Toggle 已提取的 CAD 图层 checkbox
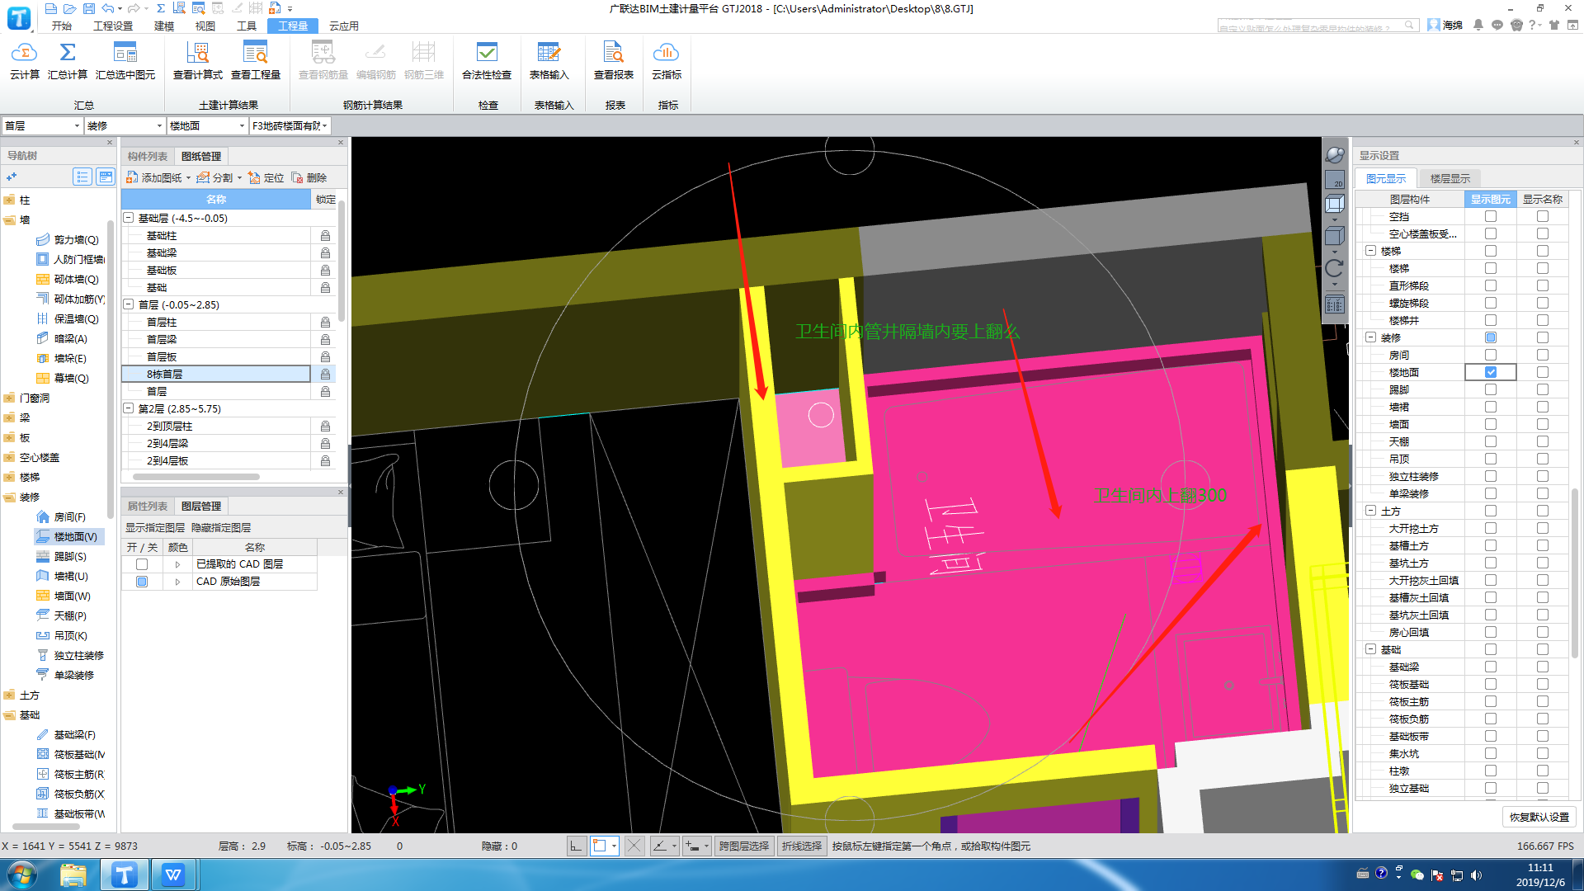Screen dimensions: 1584x891 [x=142, y=564]
